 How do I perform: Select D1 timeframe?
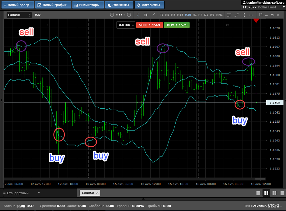[x=206, y=15]
